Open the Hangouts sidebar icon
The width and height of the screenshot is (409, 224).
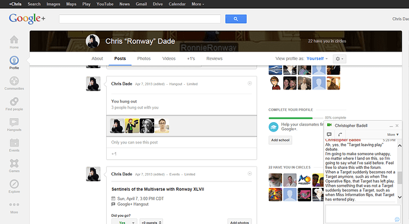[14, 124]
